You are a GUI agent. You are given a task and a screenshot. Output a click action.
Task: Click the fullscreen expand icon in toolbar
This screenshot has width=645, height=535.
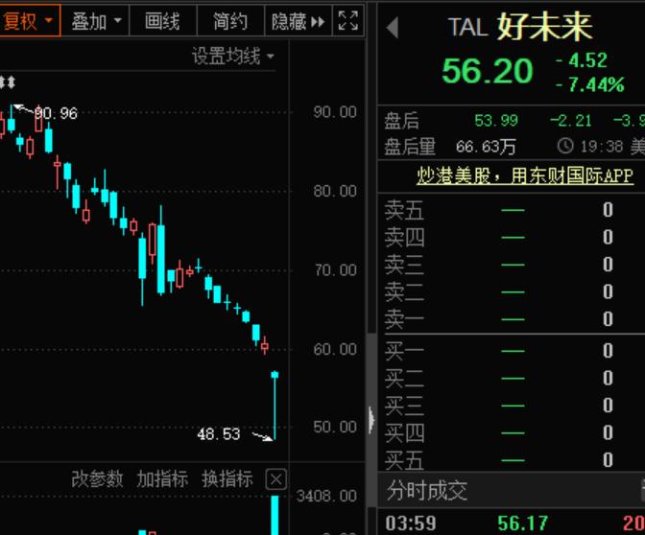[x=348, y=20]
